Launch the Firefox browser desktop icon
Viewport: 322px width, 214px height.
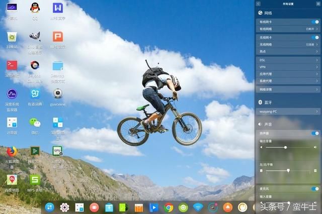[x=12, y=152]
